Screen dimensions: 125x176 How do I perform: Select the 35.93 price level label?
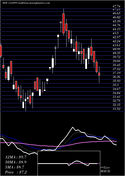coord(116,81)
